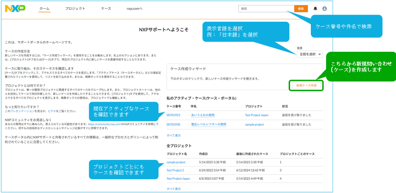Screen dimensions: 396x193
Task: Click the ケース作成ウィザード heading
Action: coord(188,69)
